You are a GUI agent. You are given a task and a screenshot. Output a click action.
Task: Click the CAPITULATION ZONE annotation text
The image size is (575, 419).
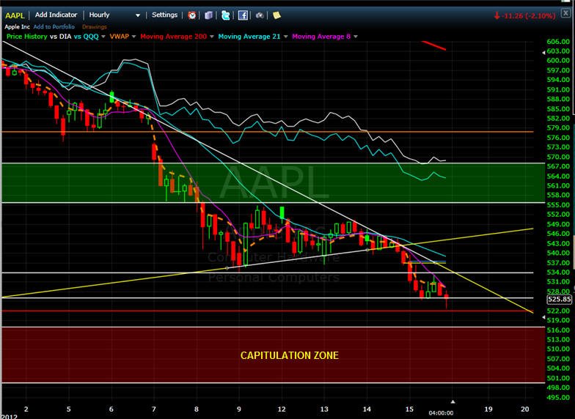tap(289, 355)
